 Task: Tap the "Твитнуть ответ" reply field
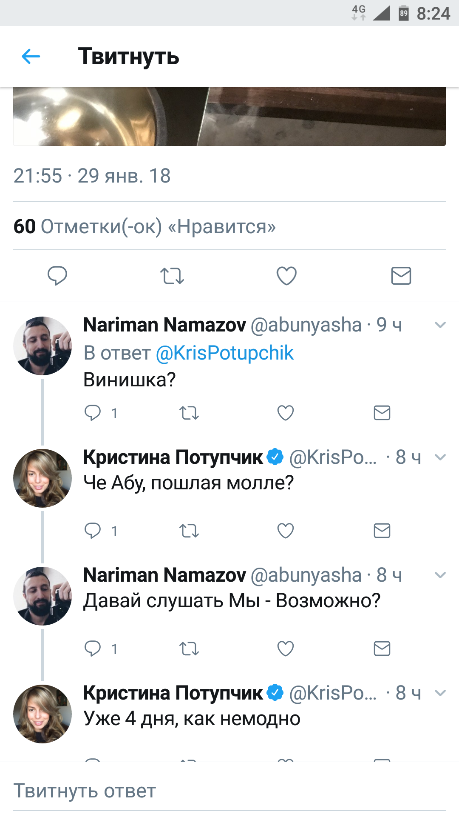(x=229, y=791)
